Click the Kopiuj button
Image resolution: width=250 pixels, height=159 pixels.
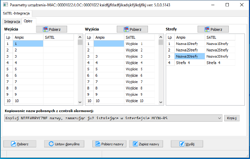(232, 118)
